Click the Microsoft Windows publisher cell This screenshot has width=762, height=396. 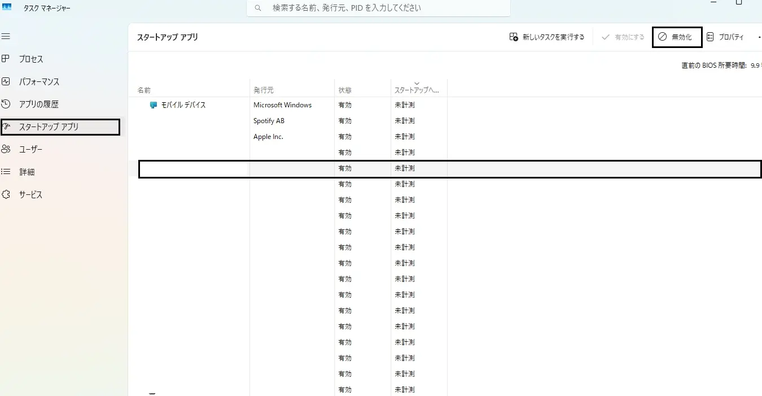click(x=282, y=105)
